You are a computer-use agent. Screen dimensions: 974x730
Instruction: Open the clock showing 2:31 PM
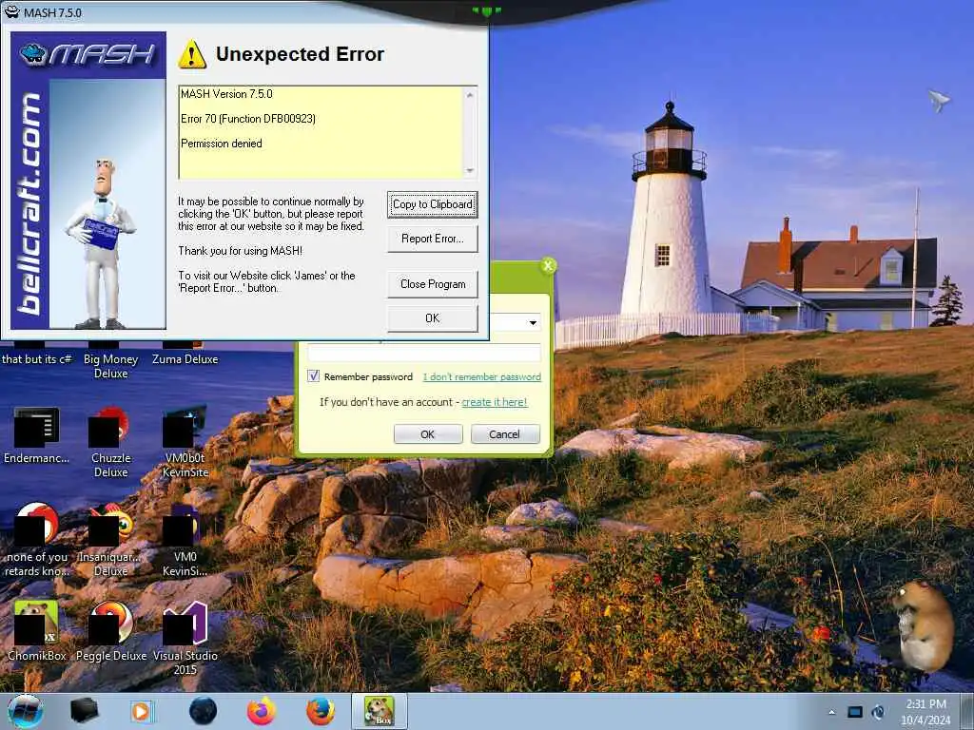925,712
